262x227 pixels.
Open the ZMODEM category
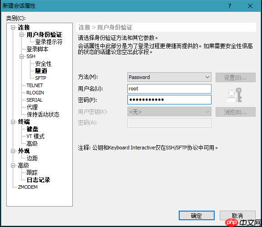click(28, 187)
